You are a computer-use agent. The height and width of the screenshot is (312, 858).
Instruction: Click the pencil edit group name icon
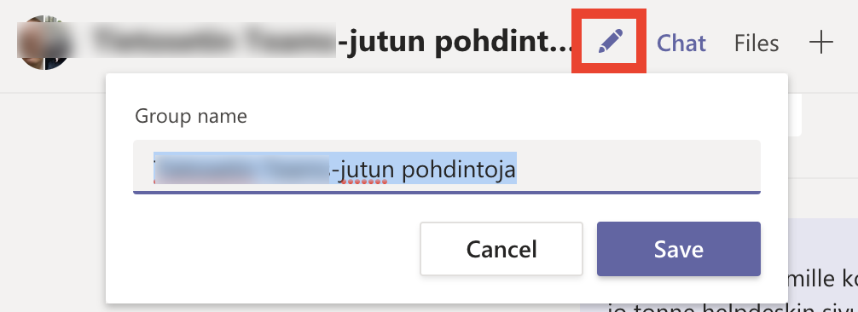[x=610, y=42]
